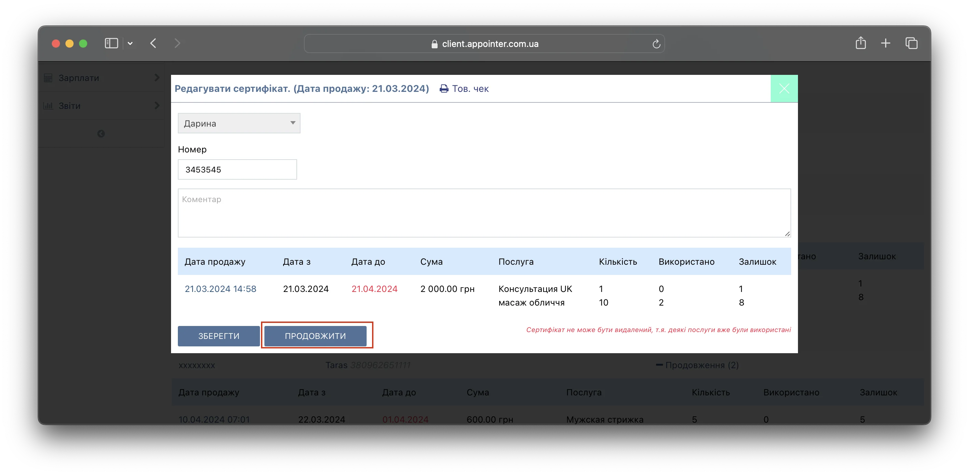Click the sum 2 000.00 грн
The image size is (969, 475).
(447, 289)
